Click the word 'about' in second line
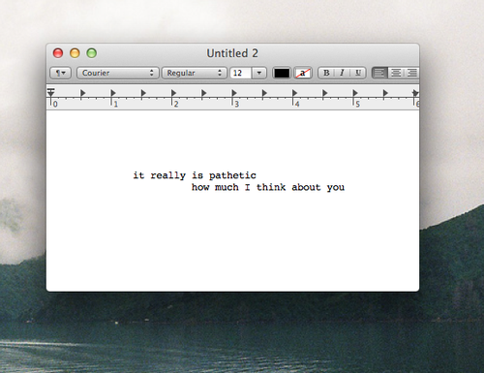The height and width of the screenshot is (373, 484). (x=306, y=187)
